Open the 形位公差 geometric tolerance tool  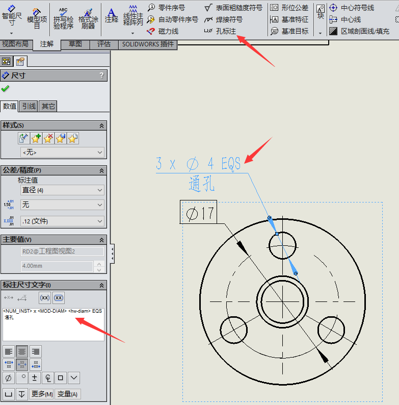(x=289, y=8)
